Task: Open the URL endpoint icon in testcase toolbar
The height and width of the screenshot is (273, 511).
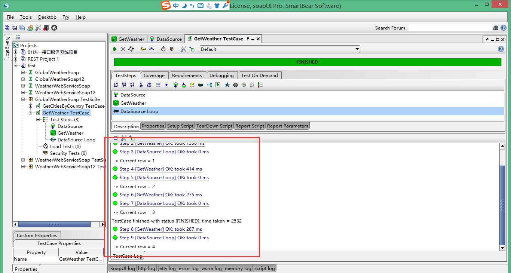Action: pos(152,49)
